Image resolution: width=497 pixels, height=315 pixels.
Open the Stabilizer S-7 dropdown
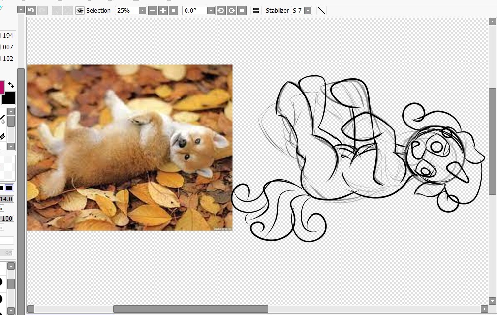coord(308,10)
